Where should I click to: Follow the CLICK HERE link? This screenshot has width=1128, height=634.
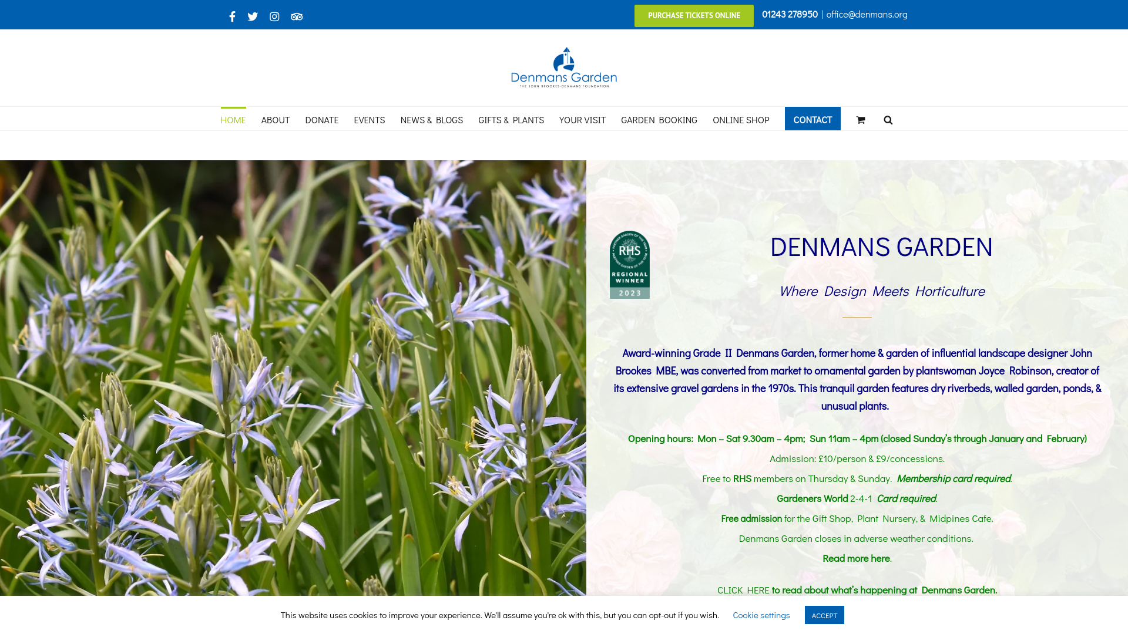743,590
